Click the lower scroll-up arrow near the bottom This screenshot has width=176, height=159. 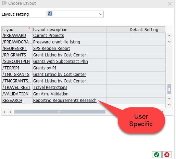169,99
